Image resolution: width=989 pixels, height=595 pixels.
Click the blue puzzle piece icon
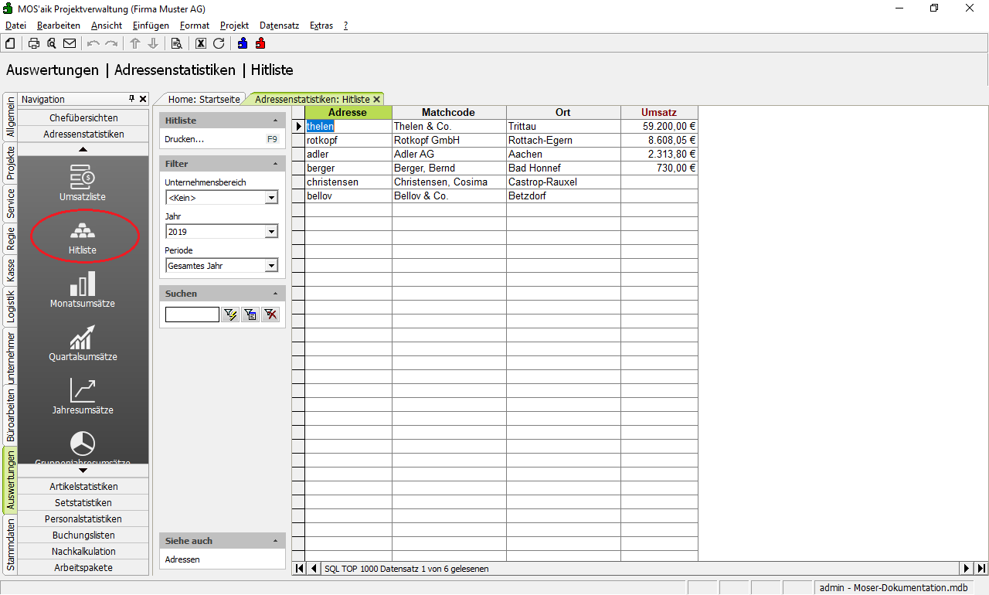pos(243,43)
